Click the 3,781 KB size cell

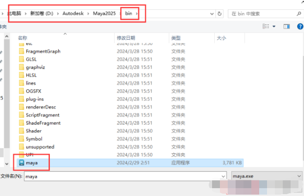click(232, 163)
